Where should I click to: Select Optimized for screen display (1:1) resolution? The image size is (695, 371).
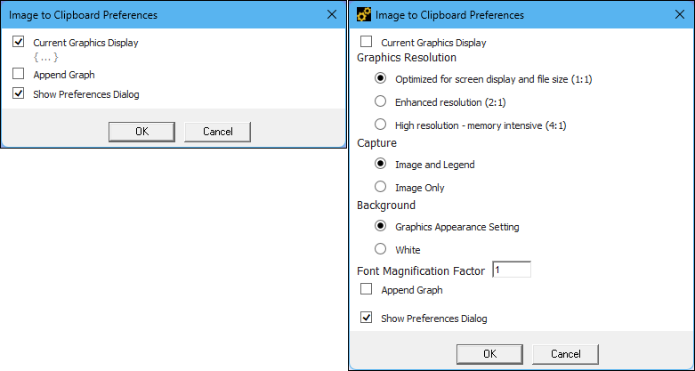point(381,79)
